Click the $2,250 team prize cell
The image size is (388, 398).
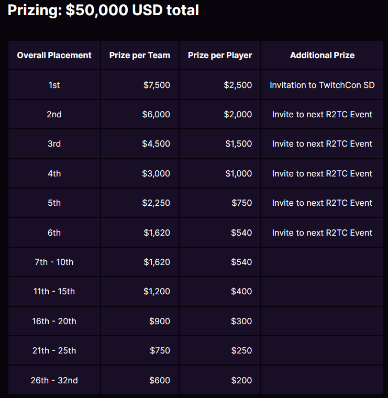click(156, 203)
